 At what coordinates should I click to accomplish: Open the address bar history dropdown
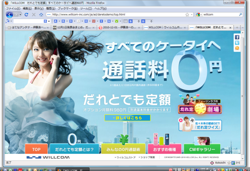pos(191,15)
